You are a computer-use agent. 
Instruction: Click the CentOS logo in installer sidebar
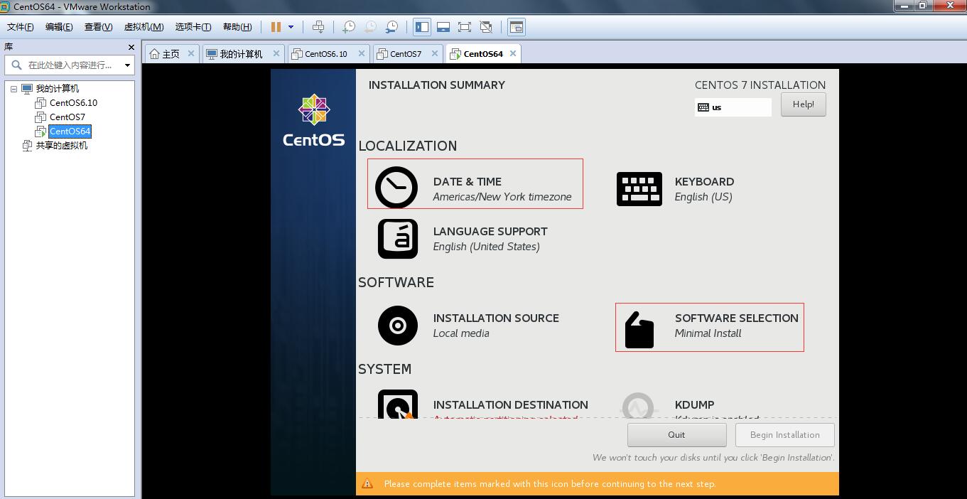(x=313, y=120)
